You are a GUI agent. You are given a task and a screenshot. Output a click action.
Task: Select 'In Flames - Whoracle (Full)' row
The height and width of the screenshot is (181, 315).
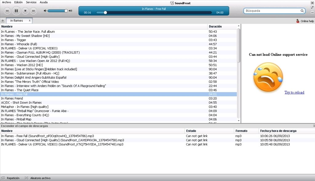[118, 44]
